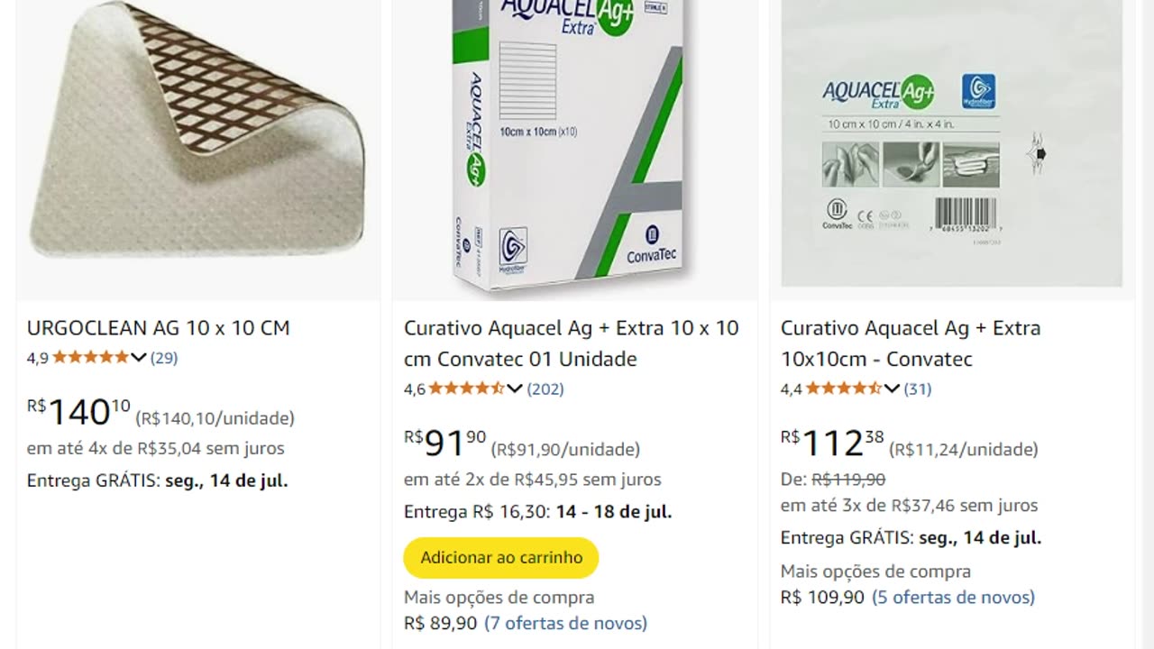Expand the 4,4 star rating popover chevron
This screenshot has height=649, width=1154.
(892, 389)
